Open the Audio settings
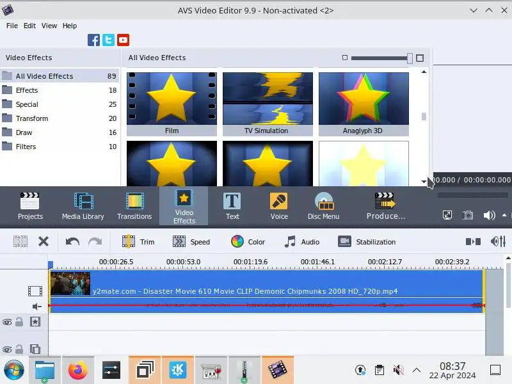The height and width of the screenshot is (384, 512). (x=301, y=242)
